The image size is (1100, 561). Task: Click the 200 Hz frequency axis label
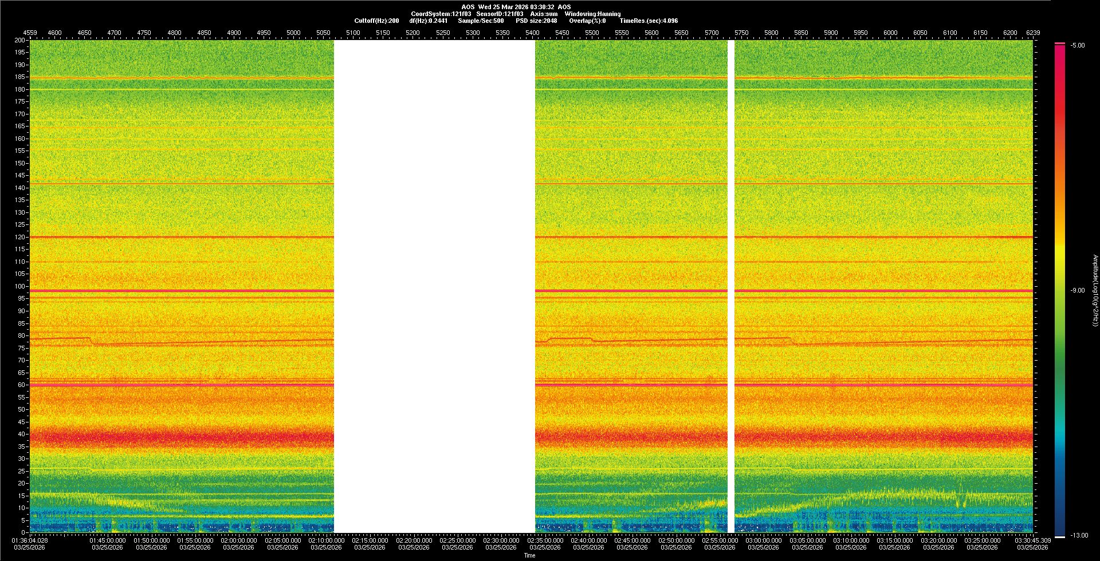[19, 41]
